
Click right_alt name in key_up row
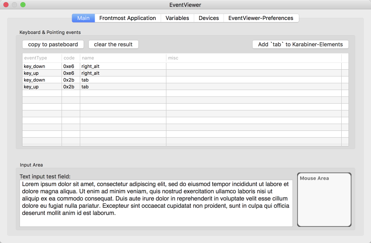coord(123,73)
